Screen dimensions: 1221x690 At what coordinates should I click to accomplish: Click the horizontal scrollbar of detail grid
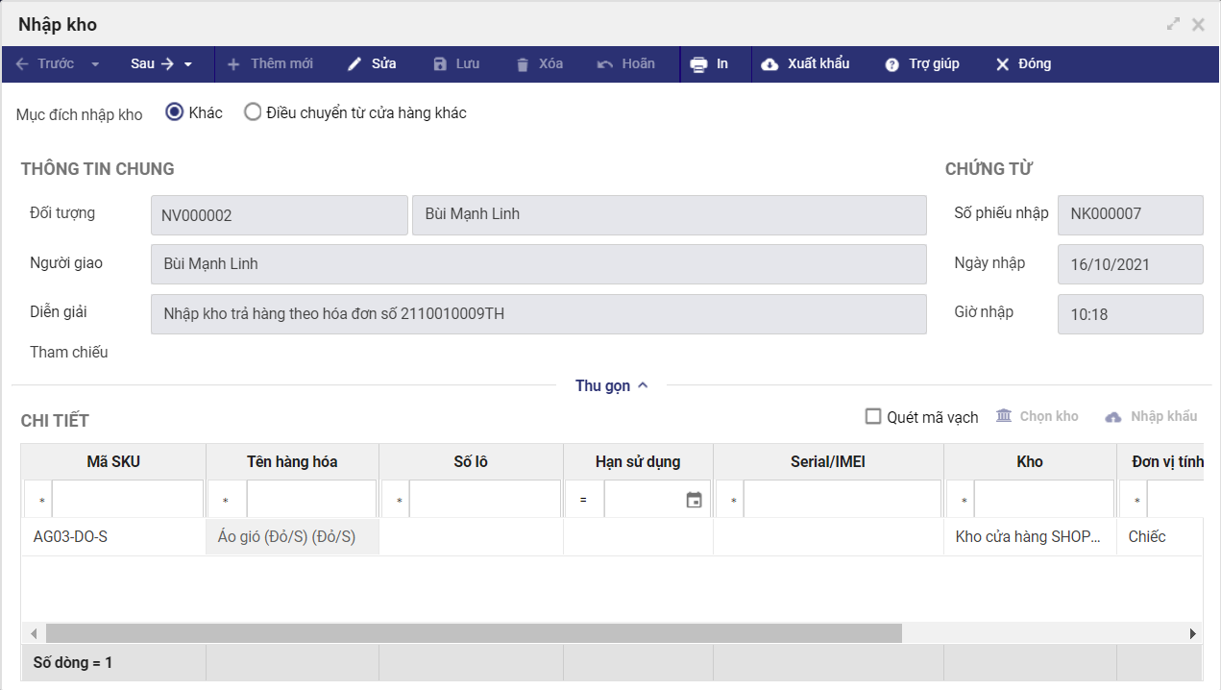[474, 633]
